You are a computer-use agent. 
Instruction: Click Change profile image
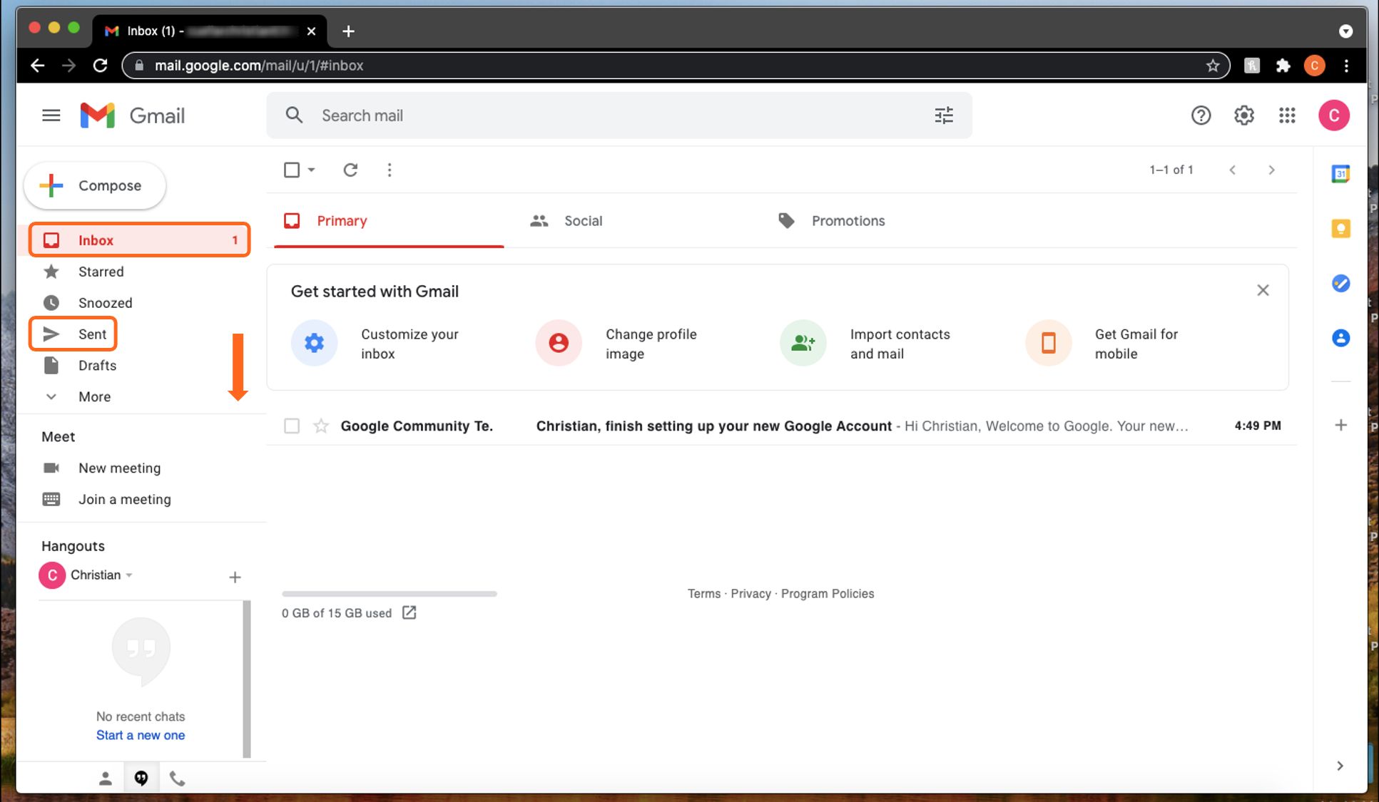click(616, 344)
